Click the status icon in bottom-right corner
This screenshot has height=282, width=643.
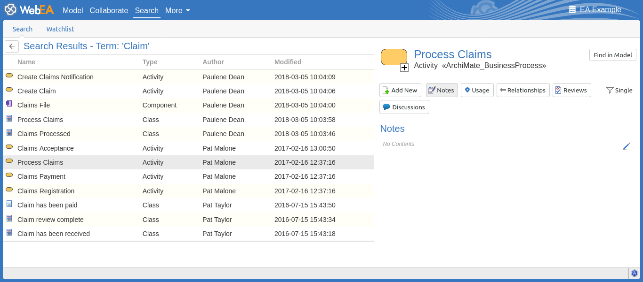[x=634, y=273]
